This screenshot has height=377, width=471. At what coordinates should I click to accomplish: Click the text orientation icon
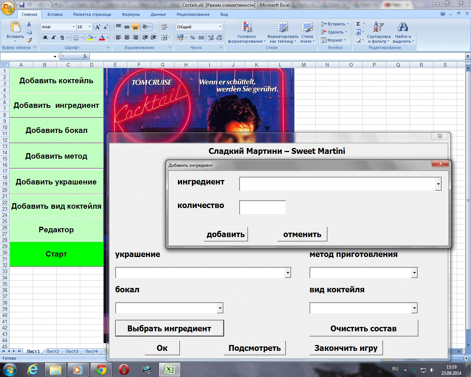click(x=145, y=27)
